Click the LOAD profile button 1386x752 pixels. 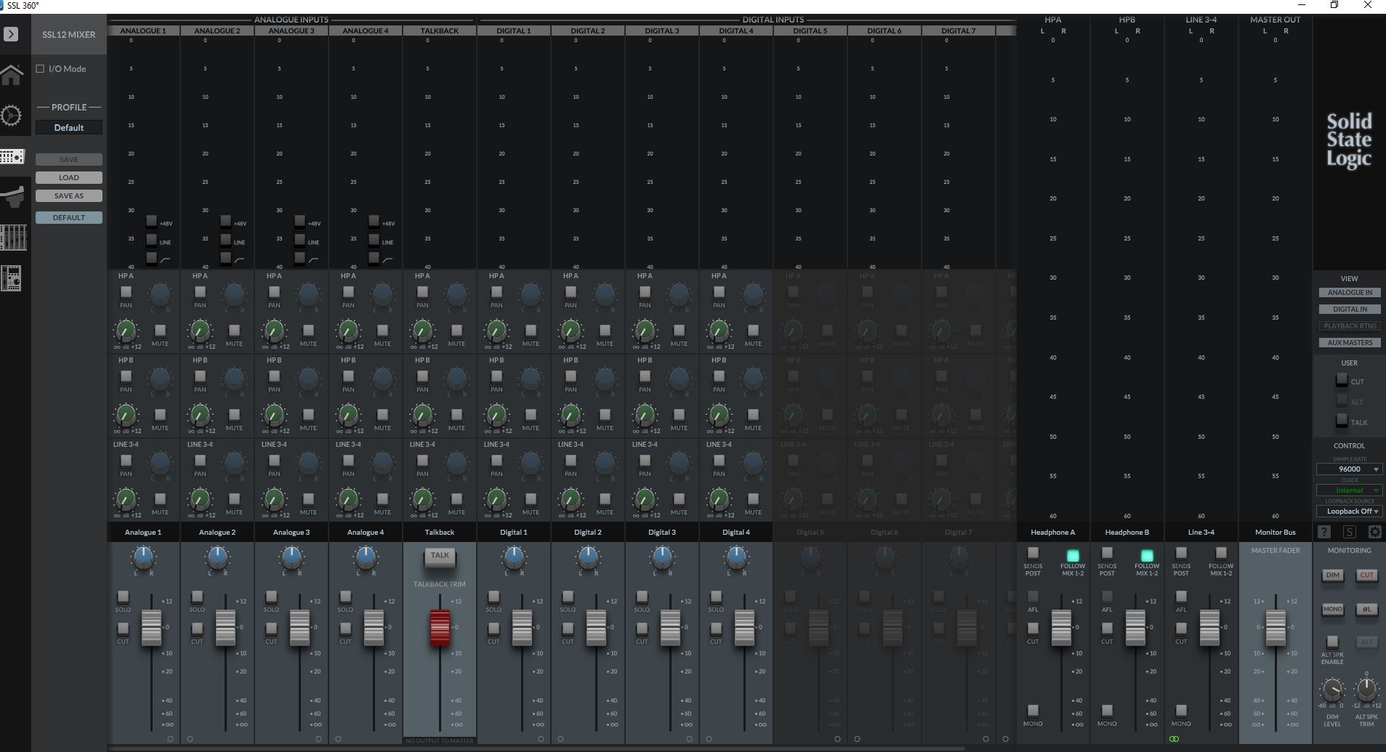(x=68, y=177)
